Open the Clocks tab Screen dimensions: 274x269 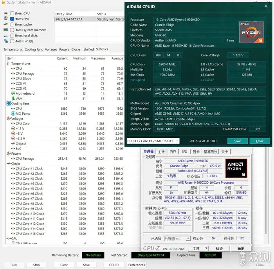coord(76,49)
